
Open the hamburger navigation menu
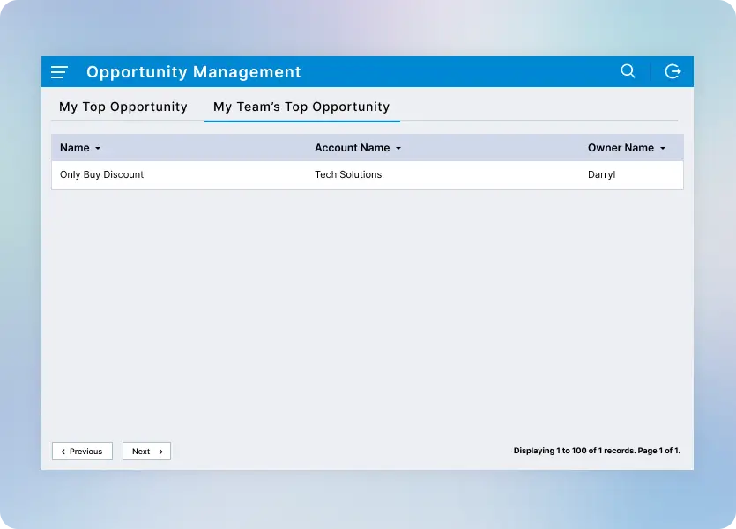59,72
